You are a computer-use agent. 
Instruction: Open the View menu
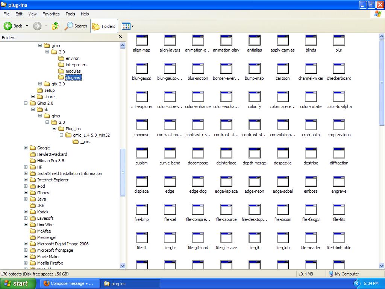(x=32, y=14)
